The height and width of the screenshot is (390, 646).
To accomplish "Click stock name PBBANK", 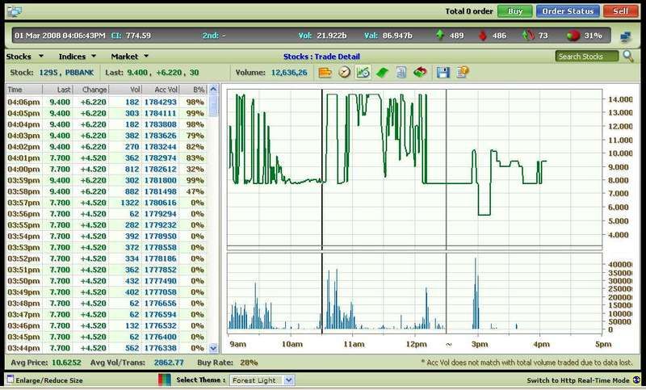I will pyautogui.click(x=79, y=73).
